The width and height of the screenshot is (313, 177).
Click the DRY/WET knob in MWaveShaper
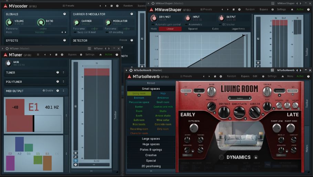(x=154, y=18)
